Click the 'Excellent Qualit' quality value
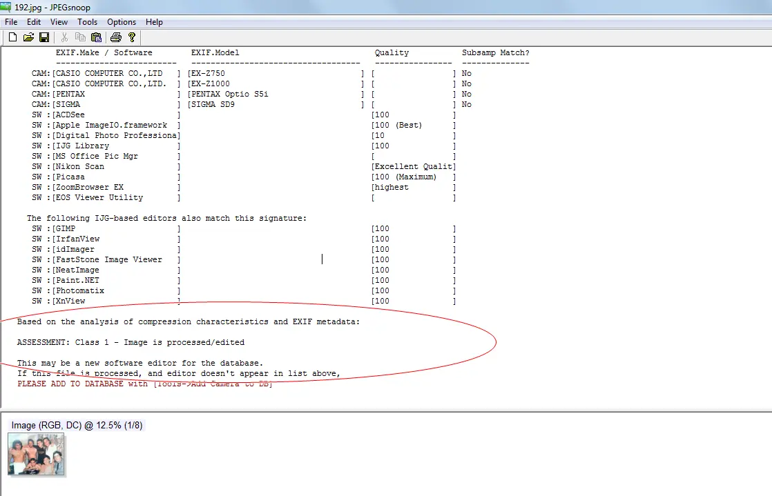The height and width of the screenshot is (496, 772). coord(414,166)
